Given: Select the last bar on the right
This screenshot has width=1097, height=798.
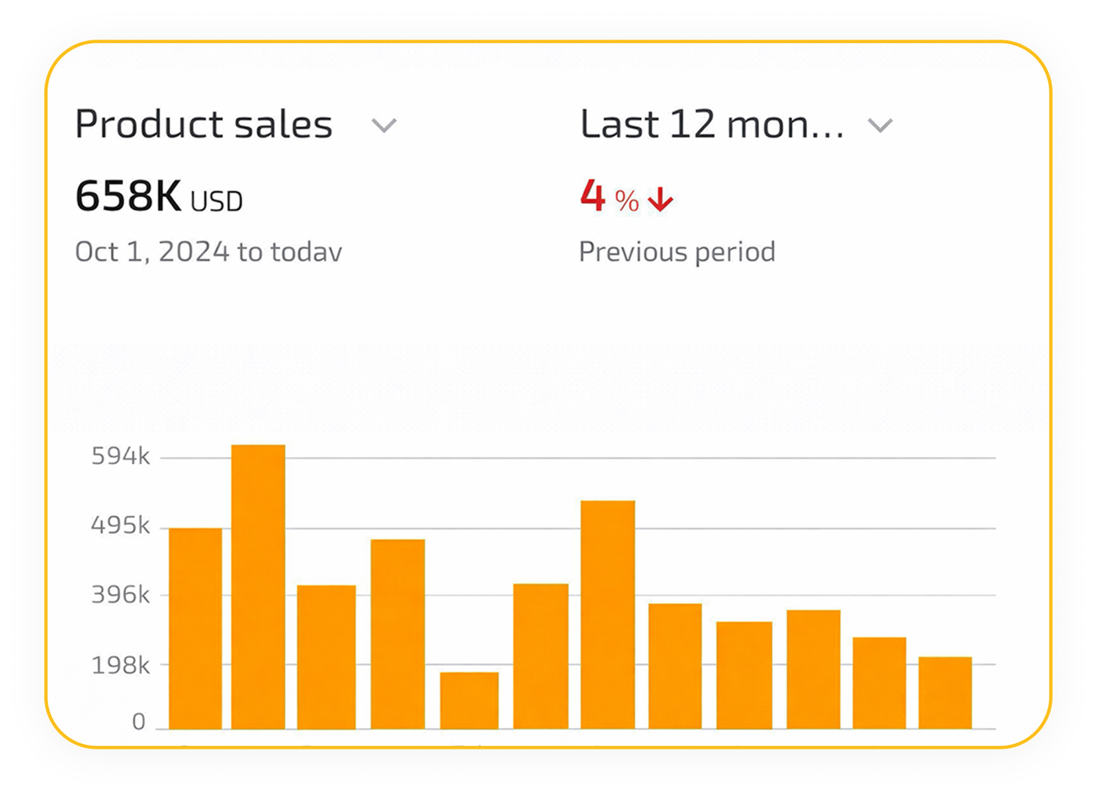Looking at the screenshot, I should [x=945, y=693].
